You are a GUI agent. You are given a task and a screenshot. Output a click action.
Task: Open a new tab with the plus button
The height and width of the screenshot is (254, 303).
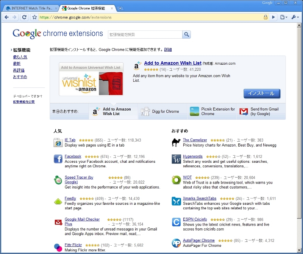click(x=120, y=8)
